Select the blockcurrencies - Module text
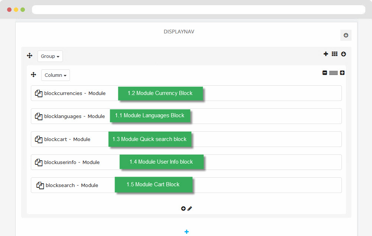Viewport: 372px width, 236px height. click(x=75, y=93)
